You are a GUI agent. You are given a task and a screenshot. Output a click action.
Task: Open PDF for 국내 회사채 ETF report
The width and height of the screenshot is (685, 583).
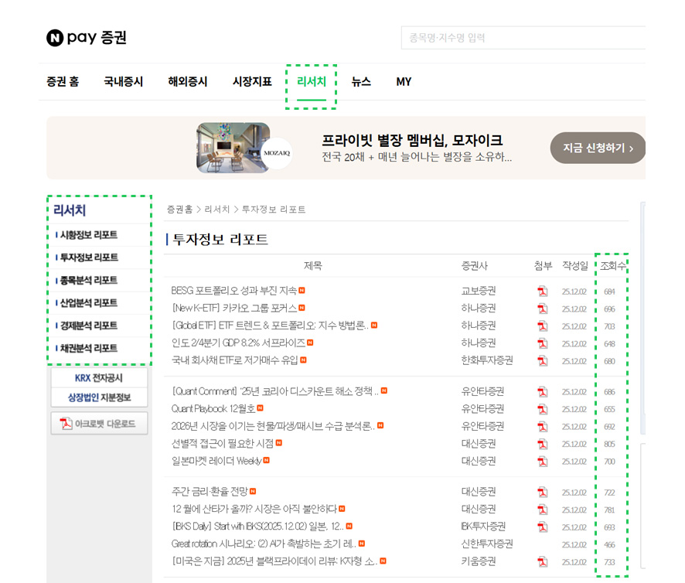pyautogui.click(x=543, y=361)
